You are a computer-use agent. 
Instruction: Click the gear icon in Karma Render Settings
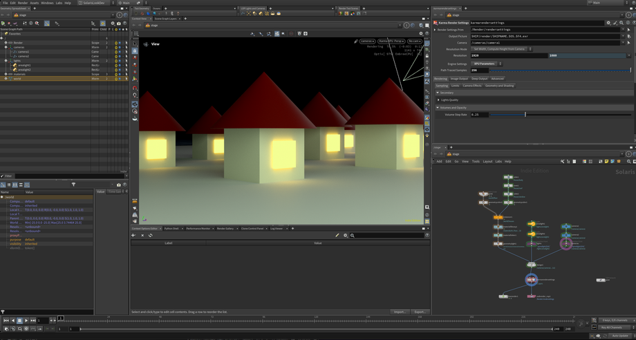(608, 23)
